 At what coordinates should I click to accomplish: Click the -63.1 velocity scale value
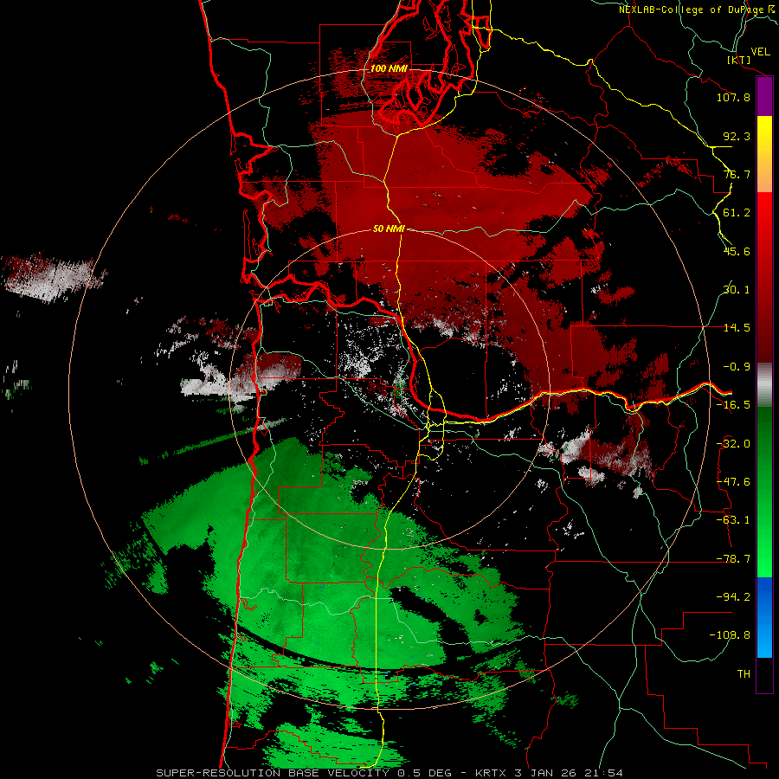click(x=733, y=520)
